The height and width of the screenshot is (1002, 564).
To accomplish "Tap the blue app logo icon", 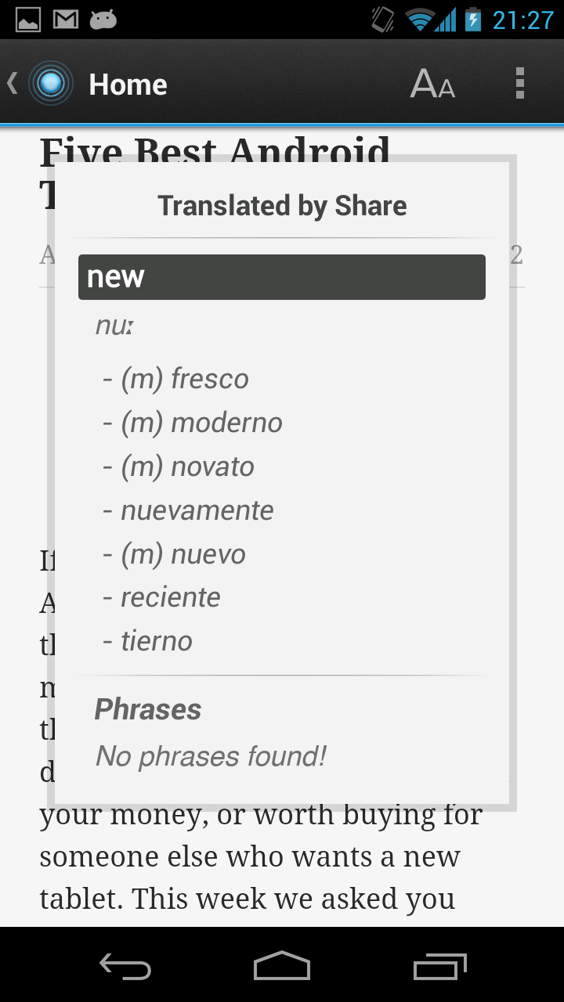I will pos(51,84).
